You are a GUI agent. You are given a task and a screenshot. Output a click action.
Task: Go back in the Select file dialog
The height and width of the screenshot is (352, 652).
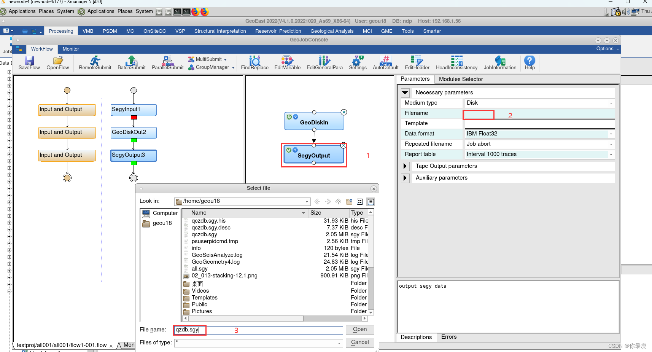click(x=317, y=202)
